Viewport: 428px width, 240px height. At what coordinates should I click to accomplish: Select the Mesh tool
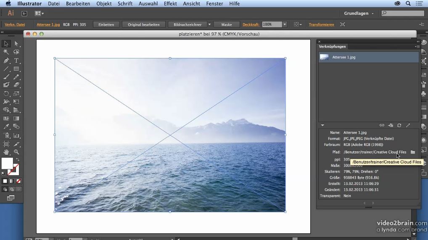coord(6,119)
